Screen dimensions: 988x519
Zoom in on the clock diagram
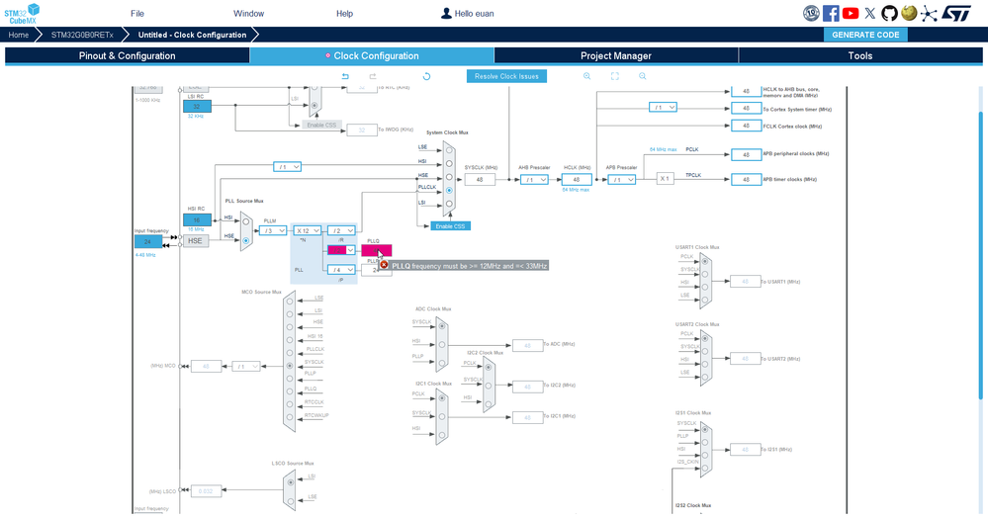(x=586, y=76)
